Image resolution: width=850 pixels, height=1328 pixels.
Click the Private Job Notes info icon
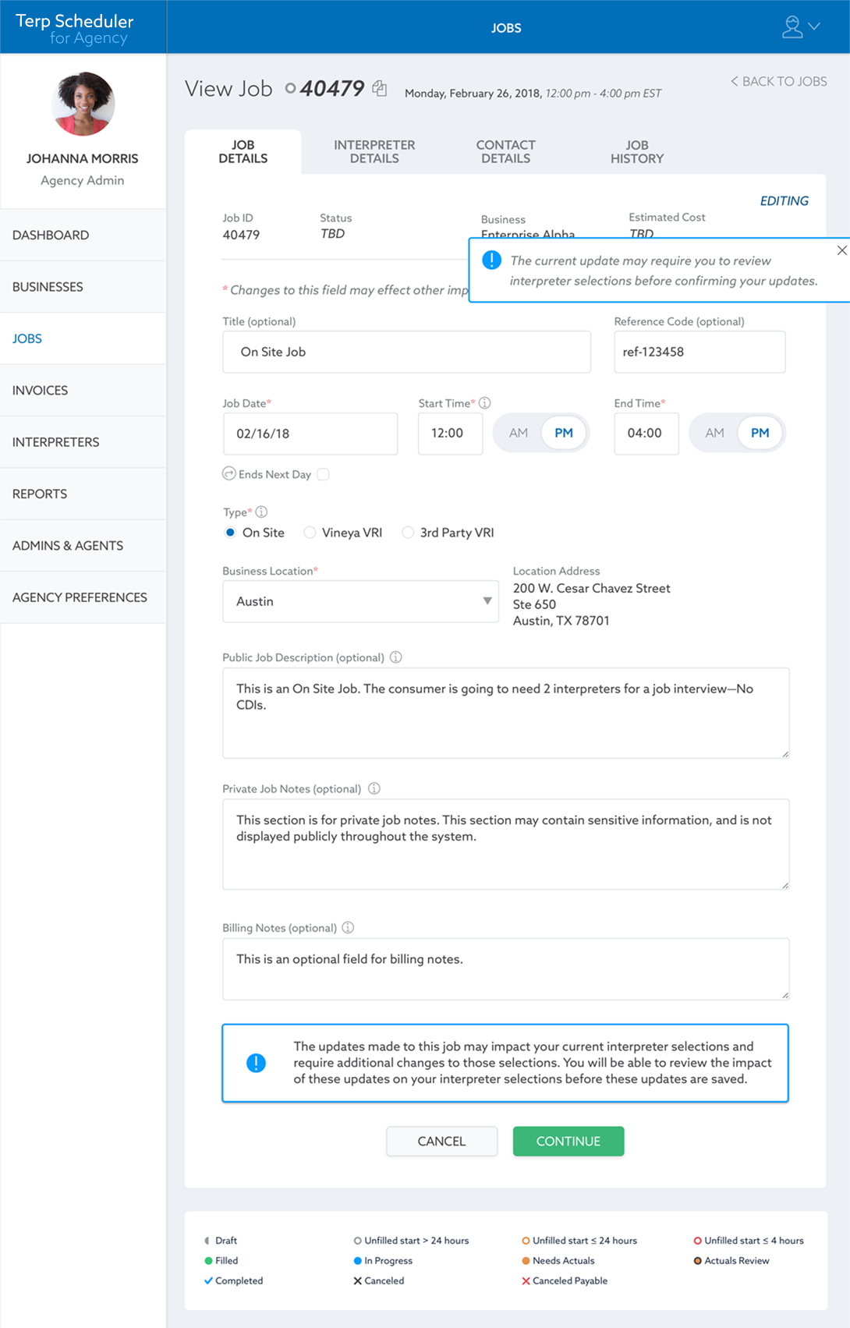tap(374, 788)
